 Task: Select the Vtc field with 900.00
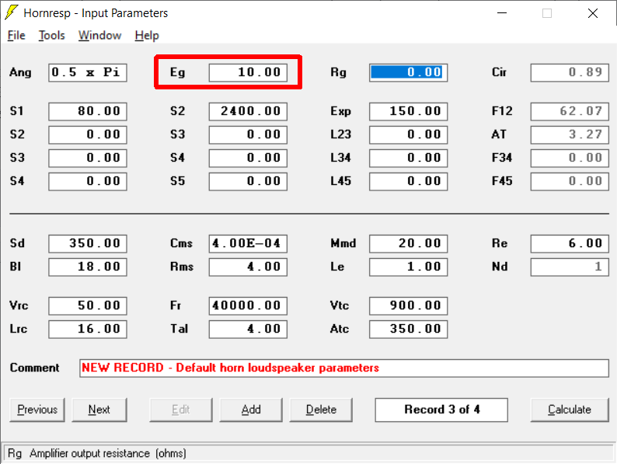(x=409, y=305)
